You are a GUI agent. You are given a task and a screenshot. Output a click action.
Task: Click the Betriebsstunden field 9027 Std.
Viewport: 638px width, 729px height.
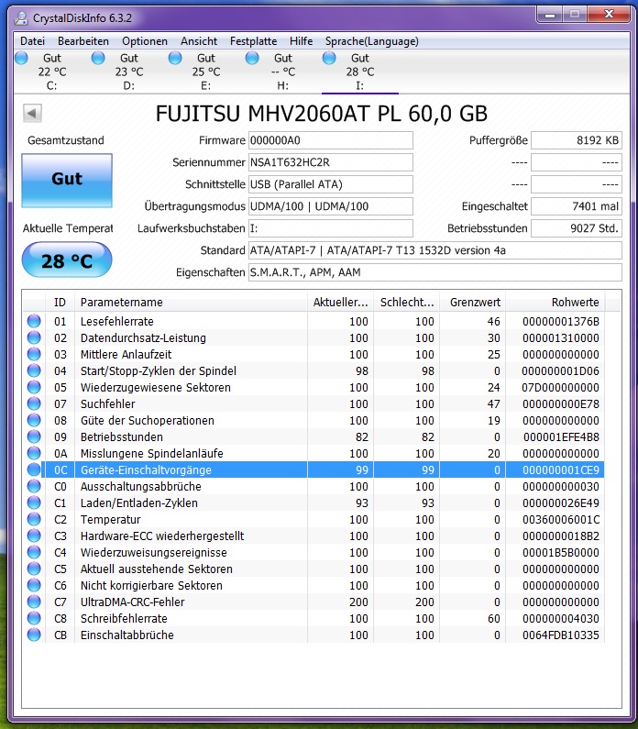[x=577, y=228]
